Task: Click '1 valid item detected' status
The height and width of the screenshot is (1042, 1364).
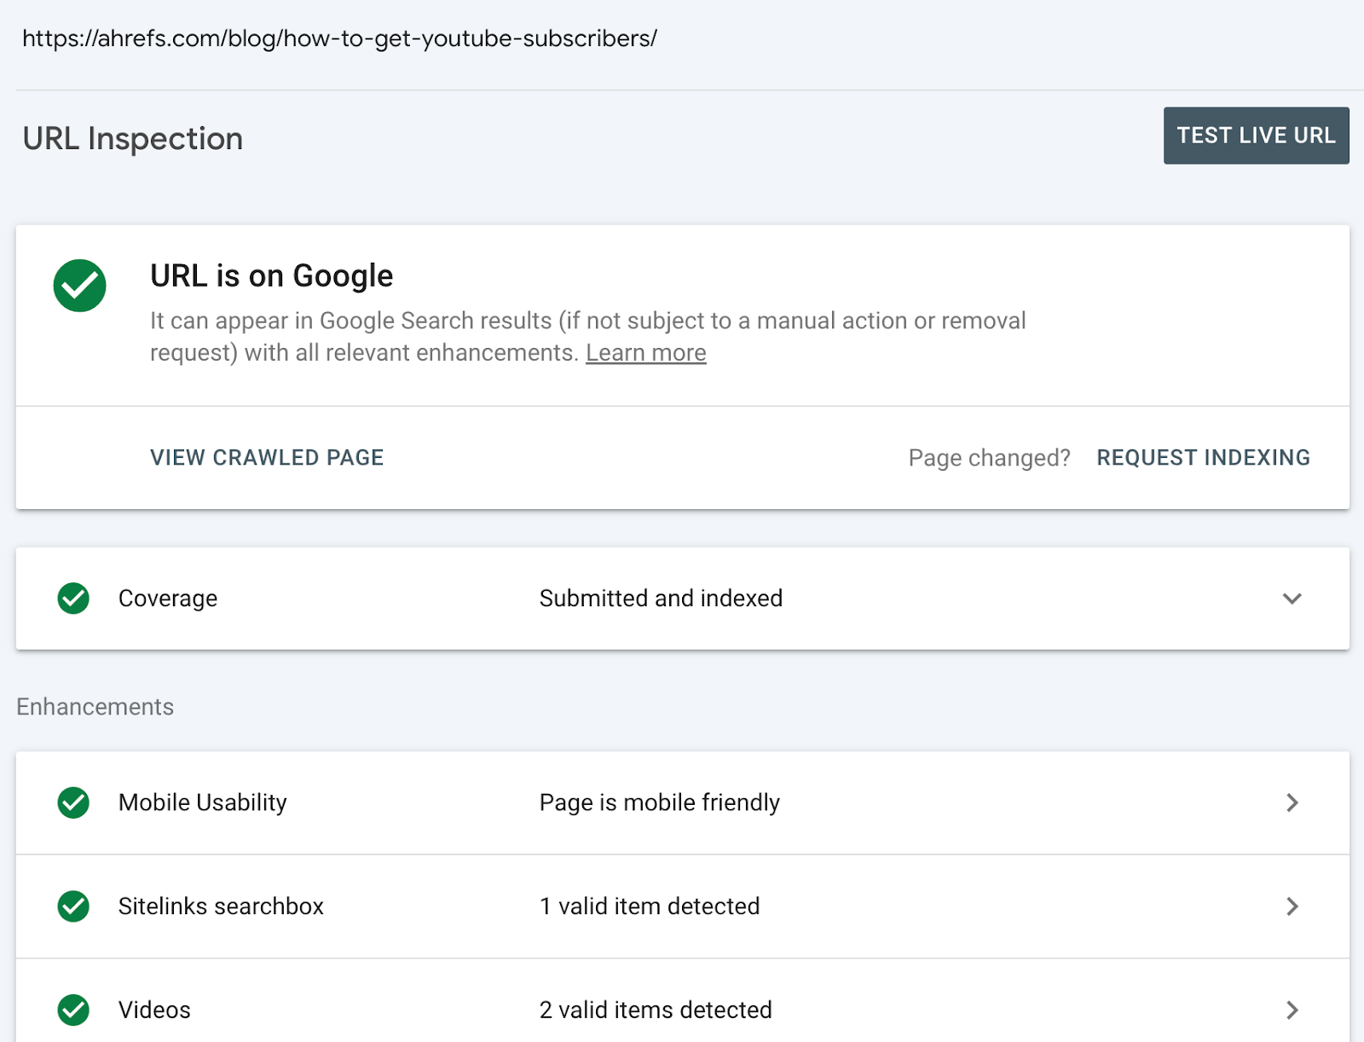Action: [x=650, y=906]
